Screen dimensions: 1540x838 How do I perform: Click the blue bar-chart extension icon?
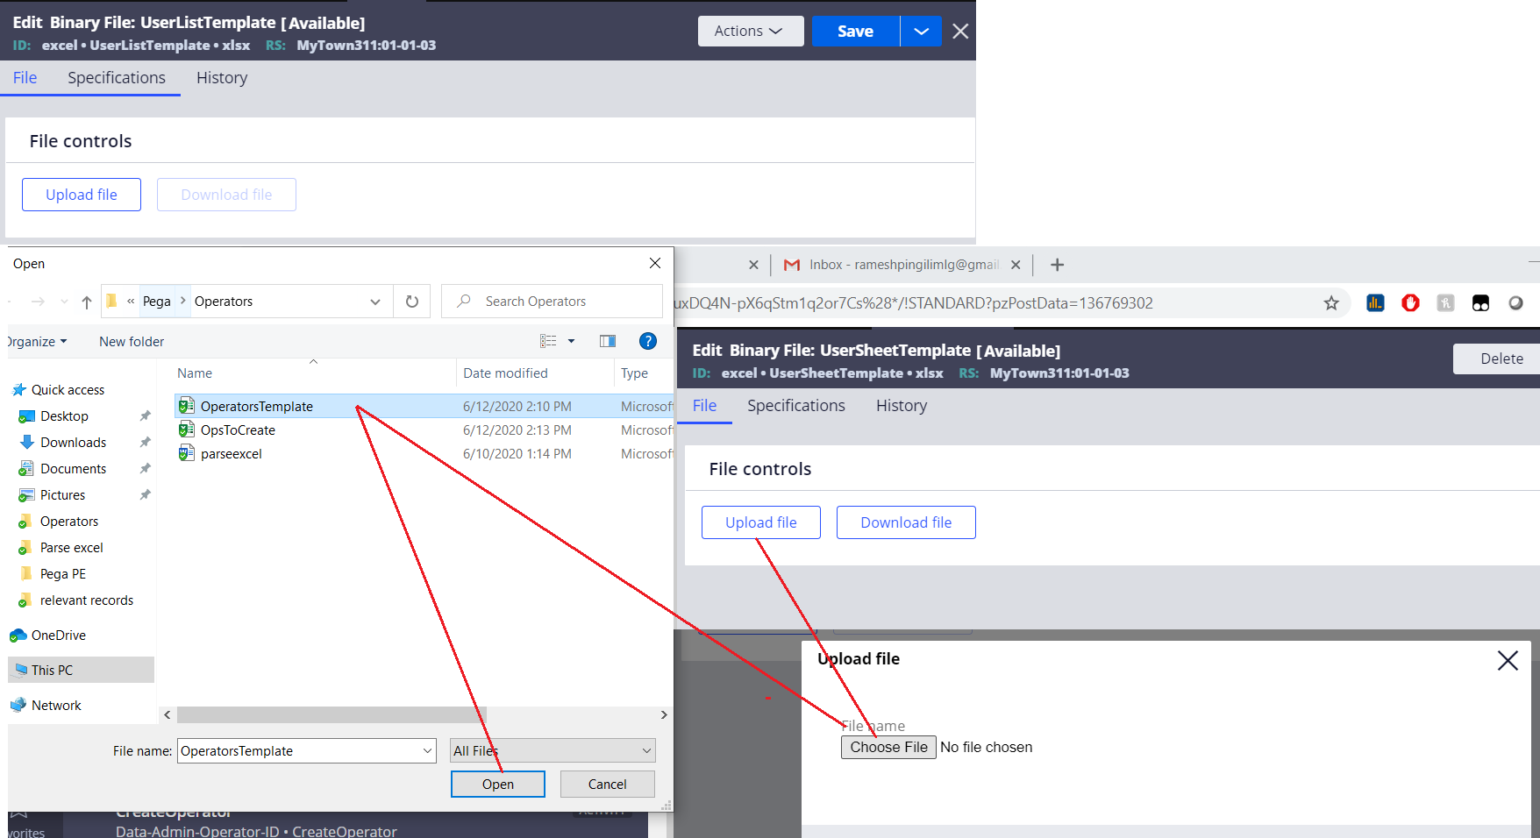pyautogui.click(x=1375, y=302)
